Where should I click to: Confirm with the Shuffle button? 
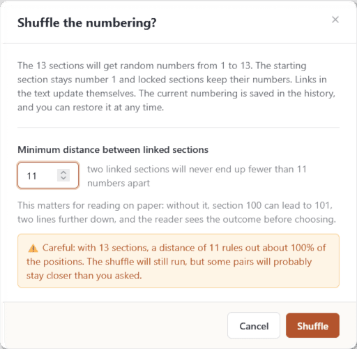click(x=312, y=325)
